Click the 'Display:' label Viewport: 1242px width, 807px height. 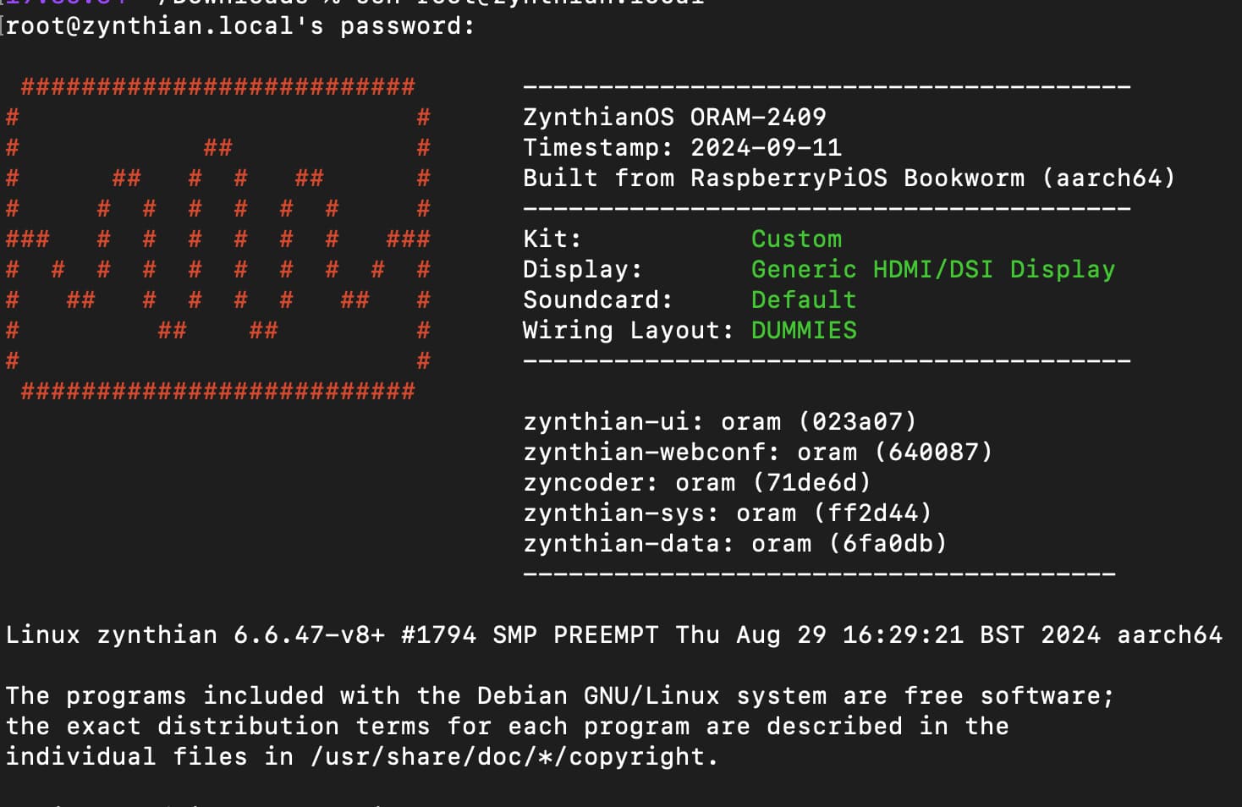pos(583,269)
